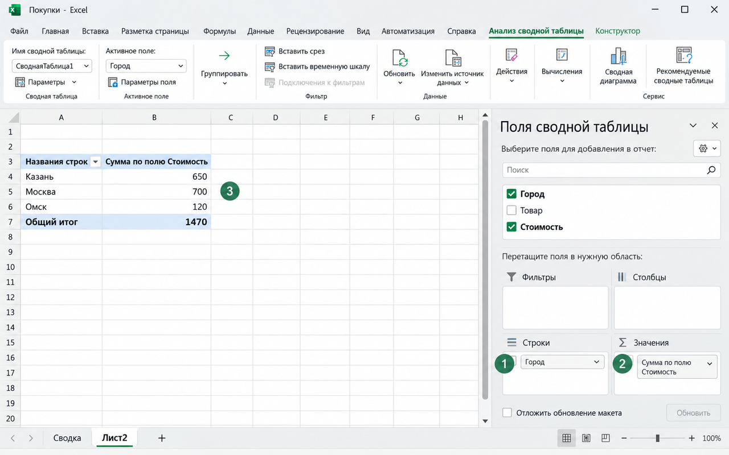Collapse field pane options chevron

point(693,126)
